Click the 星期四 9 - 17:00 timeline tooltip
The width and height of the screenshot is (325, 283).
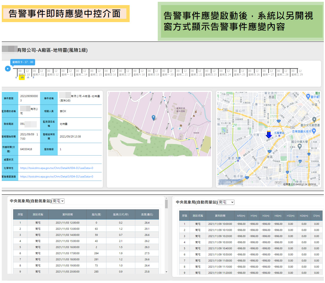23,62
